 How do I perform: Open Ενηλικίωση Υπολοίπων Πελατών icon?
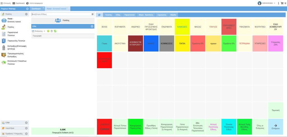(4, 63)
